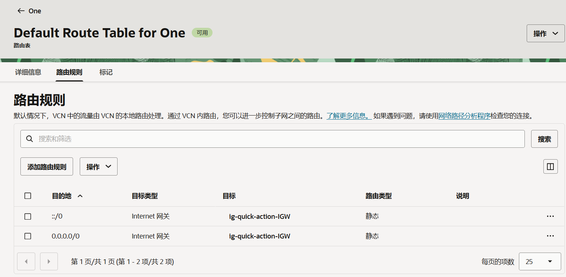Check the box for the 0.0.0.0/0 route rule
The image size is (566, 277).
click(x=28, y=236)
